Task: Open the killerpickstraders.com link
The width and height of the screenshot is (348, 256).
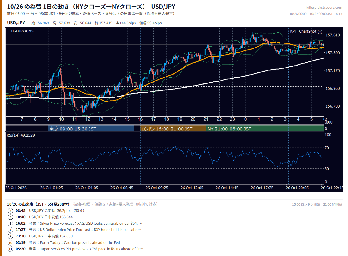Action: point(324,8)
